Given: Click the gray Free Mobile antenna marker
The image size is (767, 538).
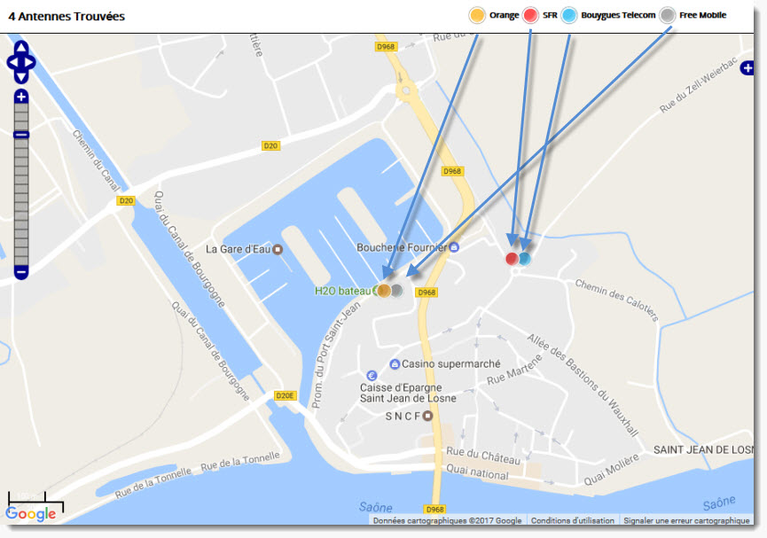Looking at the screenshot, I should coord(396,291).
